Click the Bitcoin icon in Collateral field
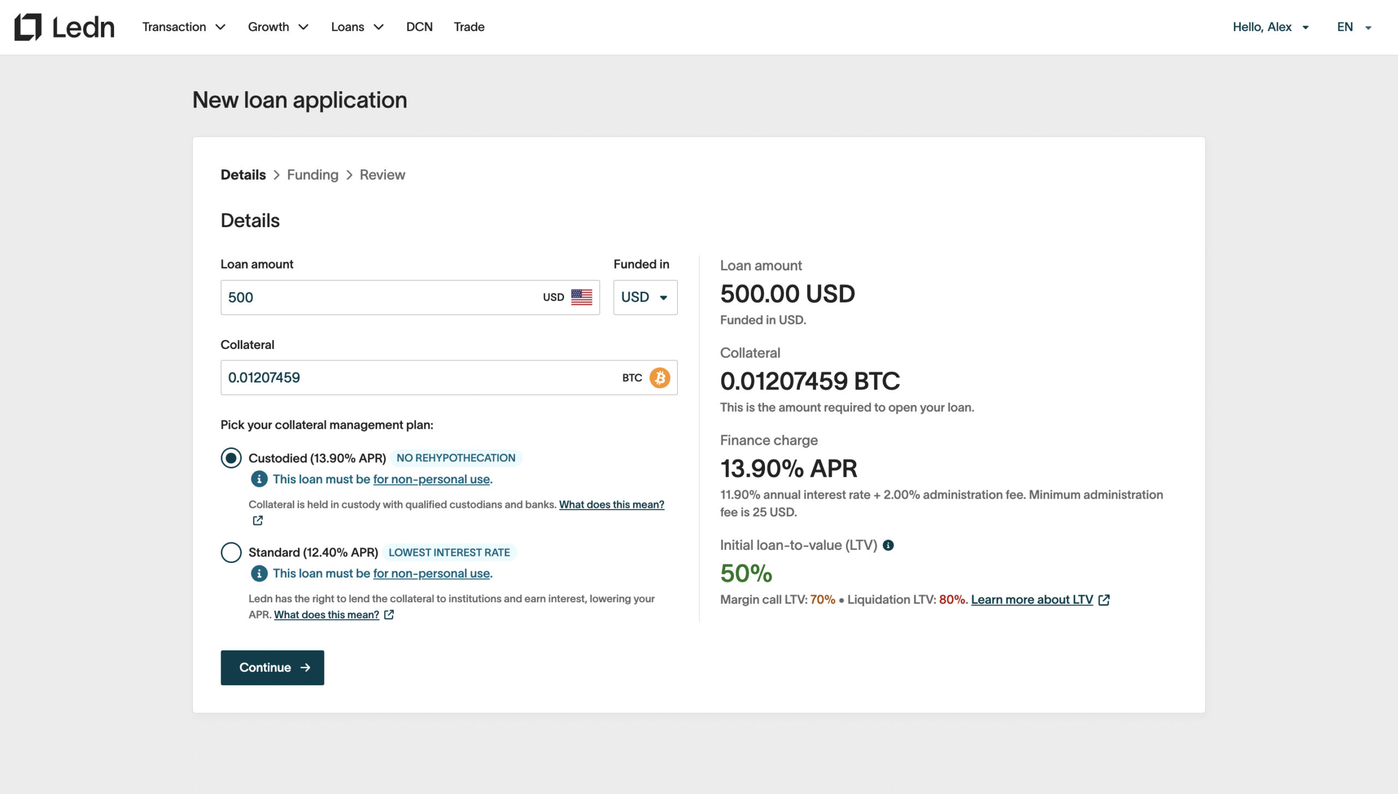This screenshot has height=794, width=1398. click(x=660, y=377)
